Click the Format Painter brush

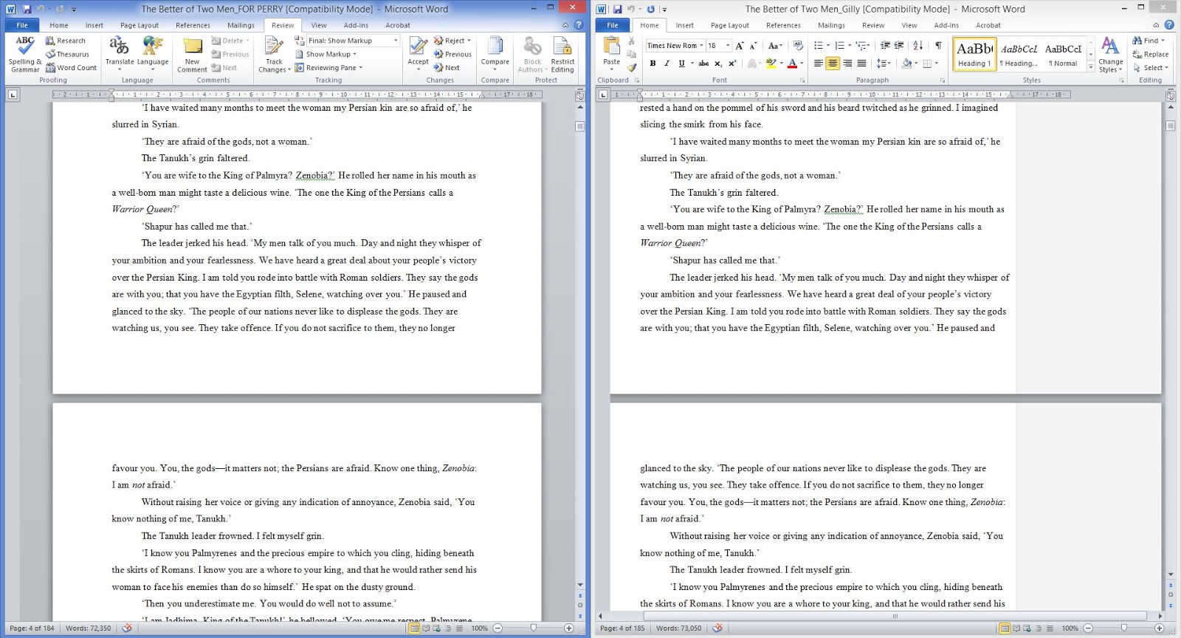pos(632,68)
